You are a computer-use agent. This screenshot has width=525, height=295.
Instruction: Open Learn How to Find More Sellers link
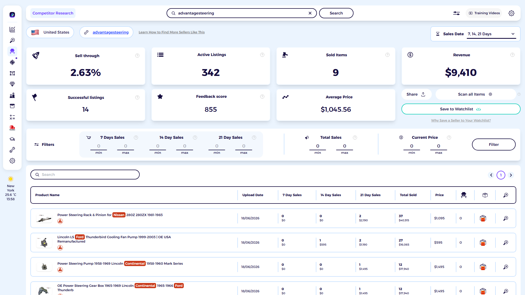point(171,32)
